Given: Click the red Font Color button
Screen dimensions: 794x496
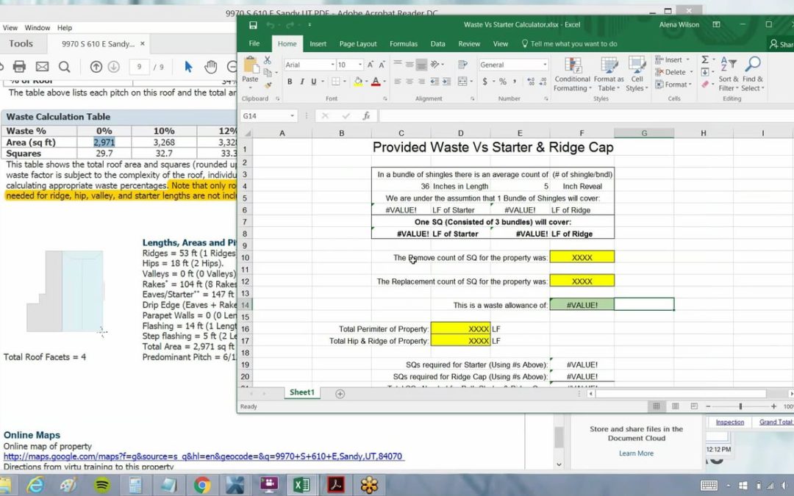Looking at the screenshot, I should 376,82.
